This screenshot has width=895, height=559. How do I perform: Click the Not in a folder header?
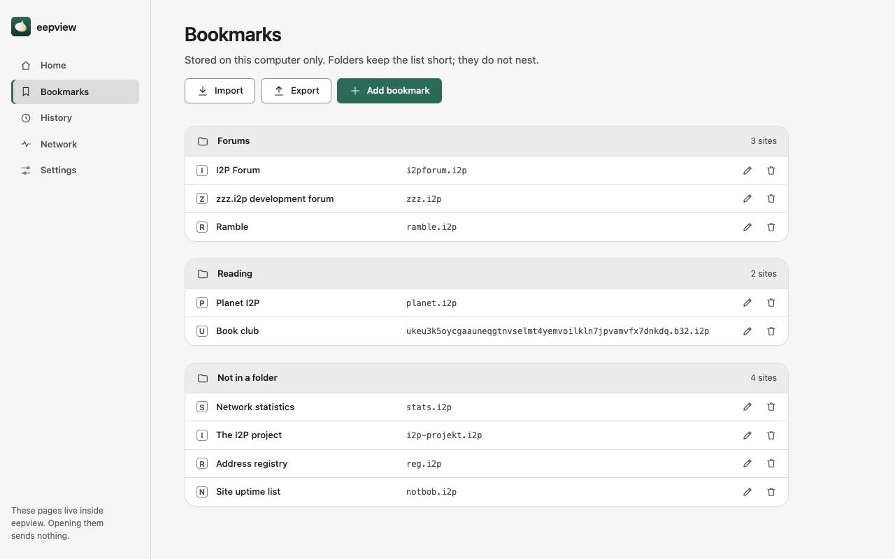coord(487,378)
